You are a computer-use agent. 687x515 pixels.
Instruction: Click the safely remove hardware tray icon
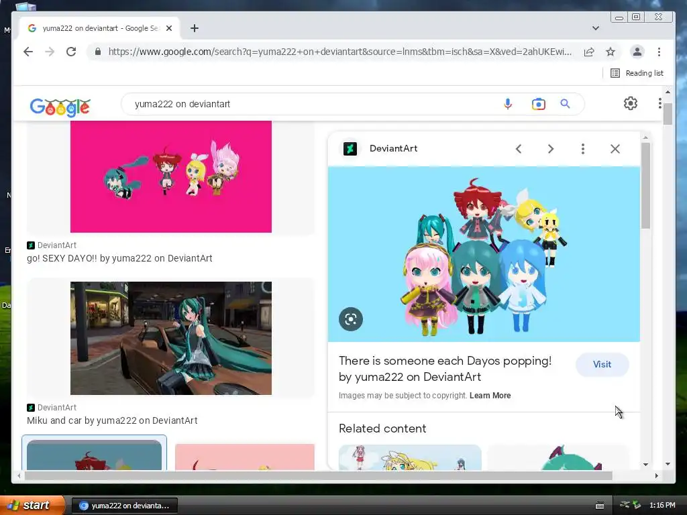pos(637,505)
